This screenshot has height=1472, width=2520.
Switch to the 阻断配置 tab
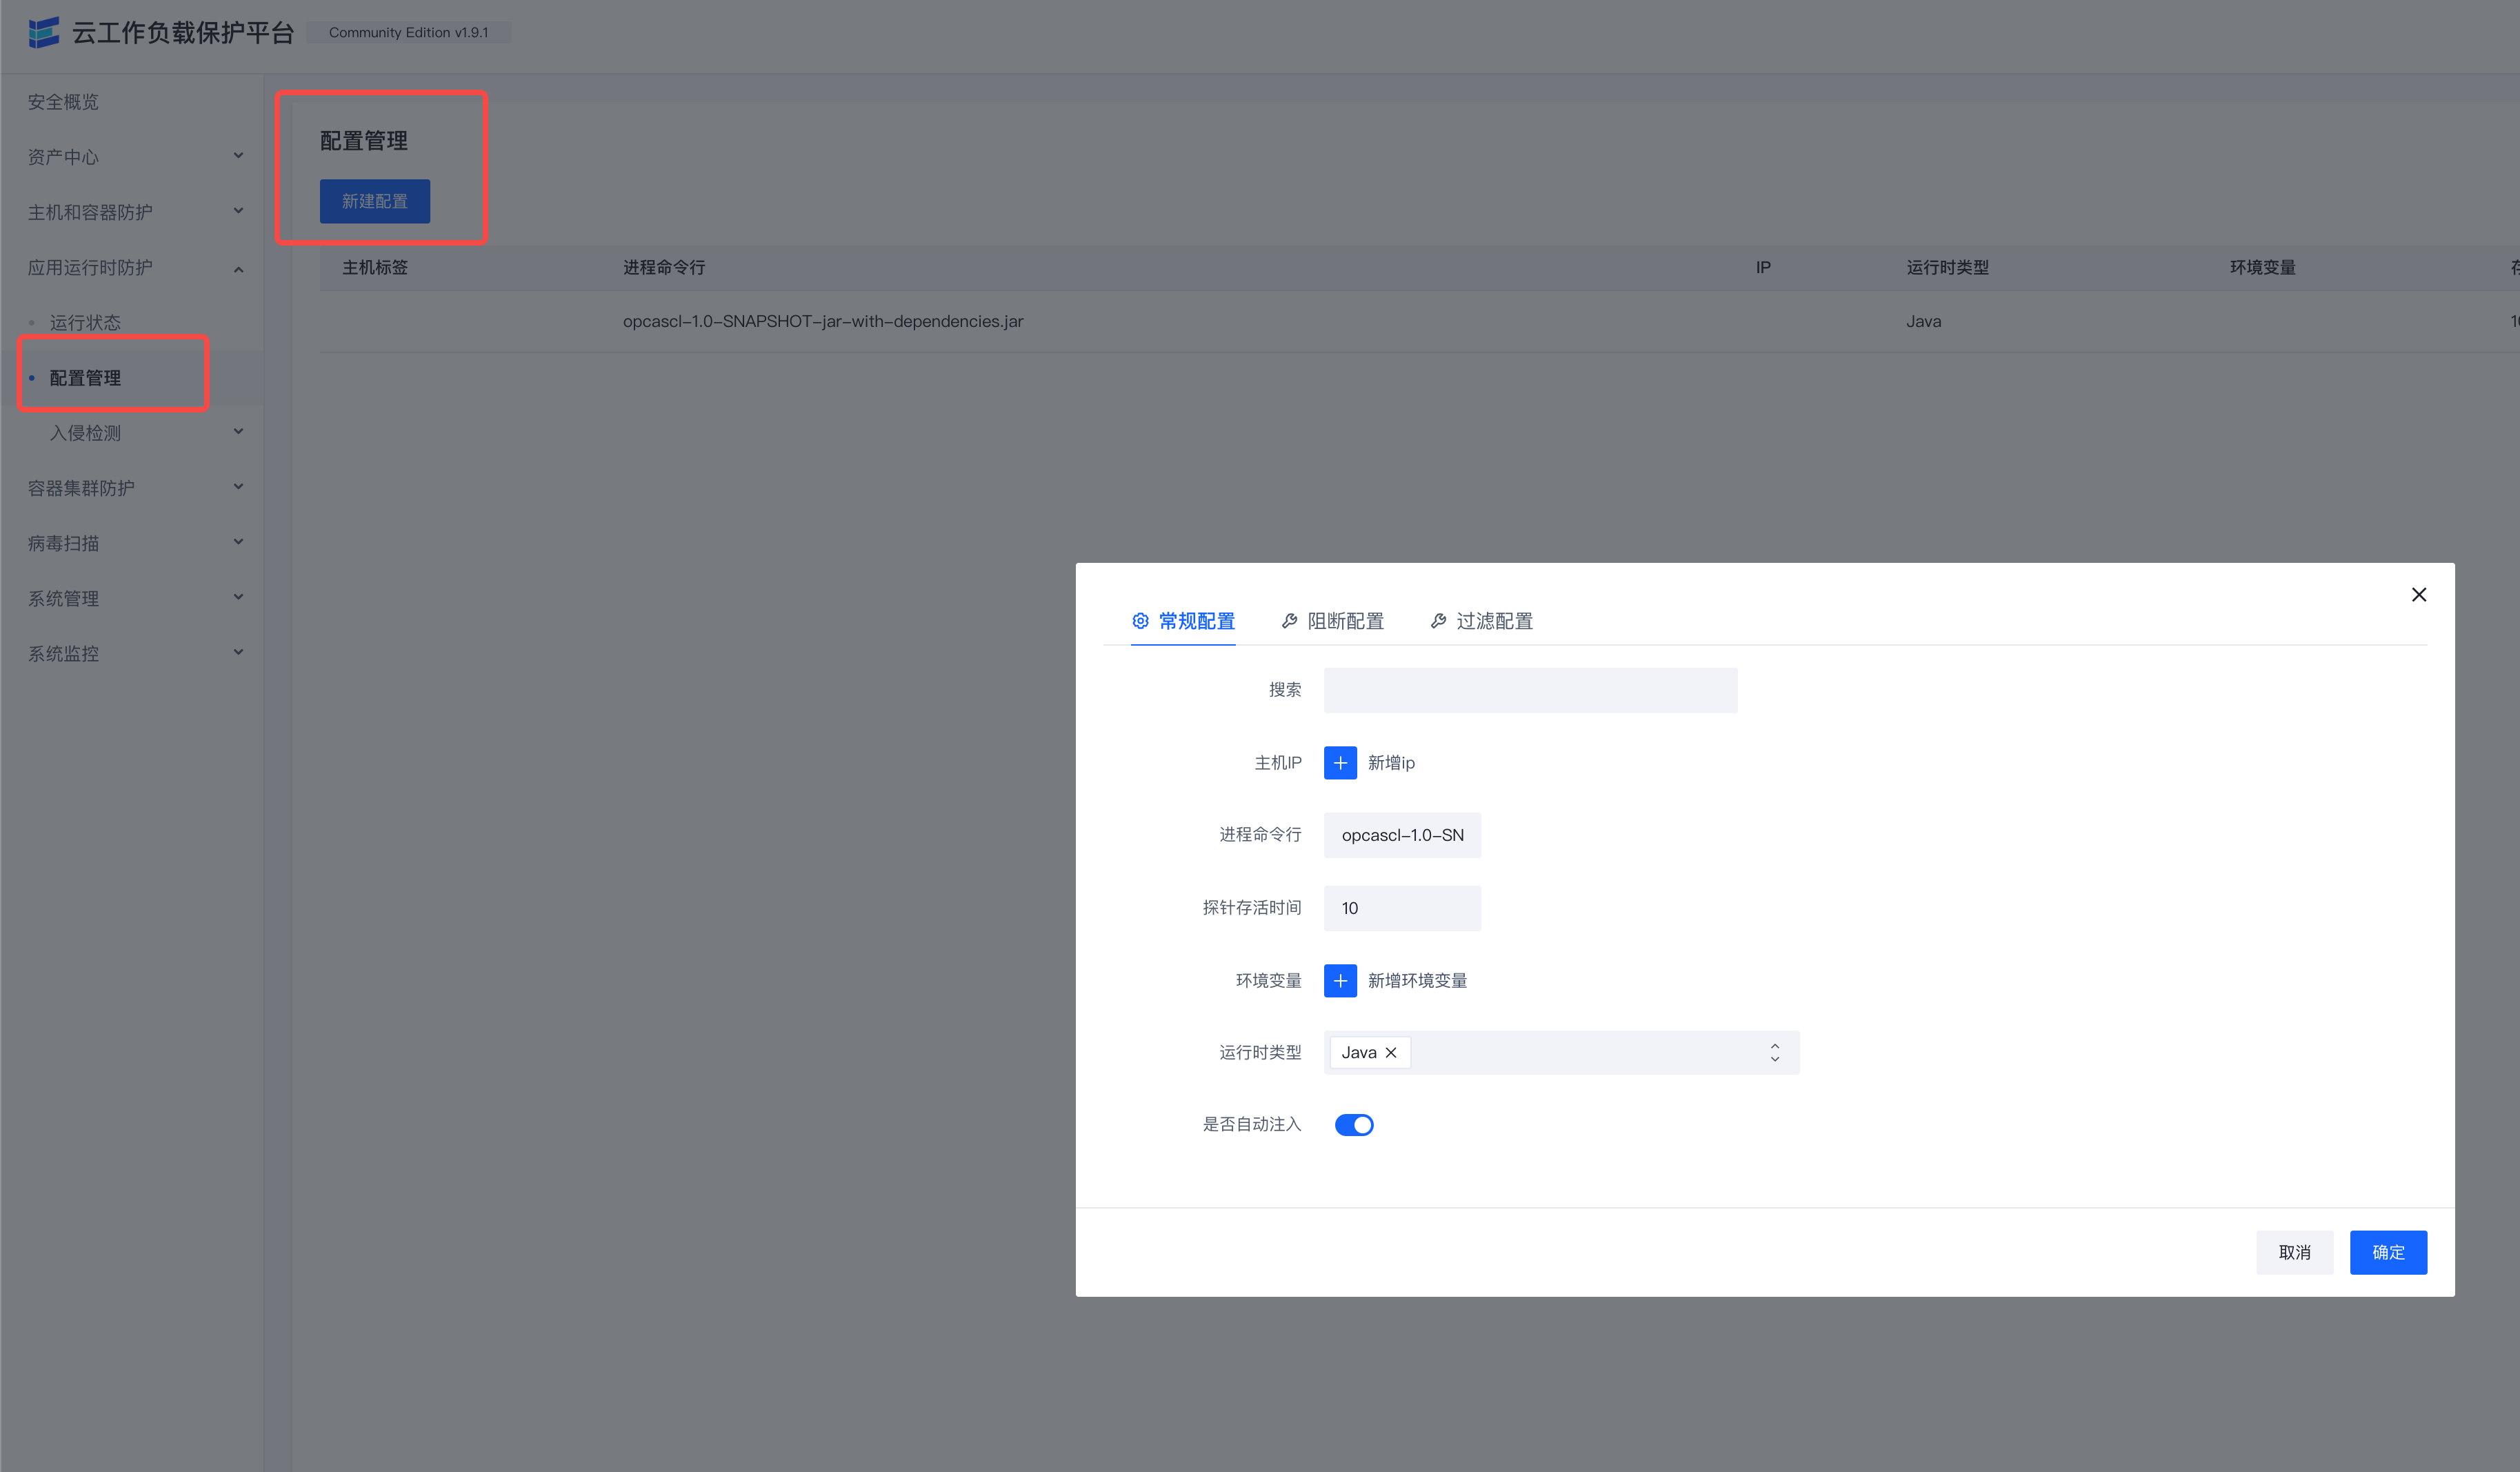pyautogui.click(x=1332, y=621)
